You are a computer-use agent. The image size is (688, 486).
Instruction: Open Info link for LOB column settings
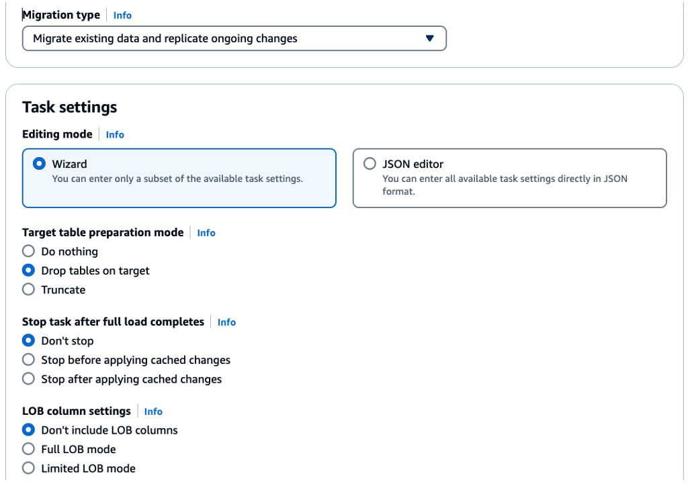coord(153,411)
